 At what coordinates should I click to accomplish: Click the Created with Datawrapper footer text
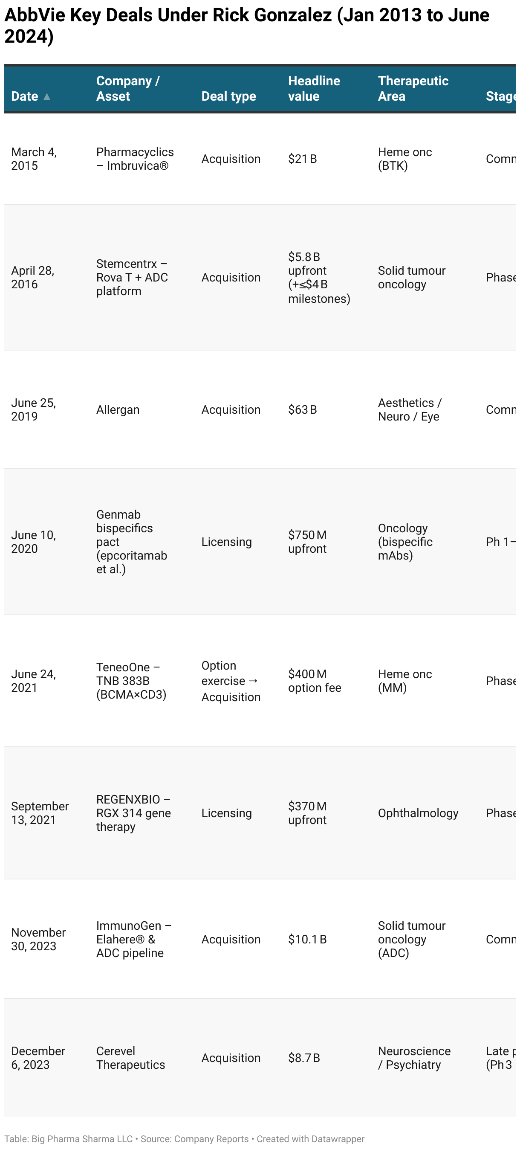pyautogui.click(x=310, y=1139)
